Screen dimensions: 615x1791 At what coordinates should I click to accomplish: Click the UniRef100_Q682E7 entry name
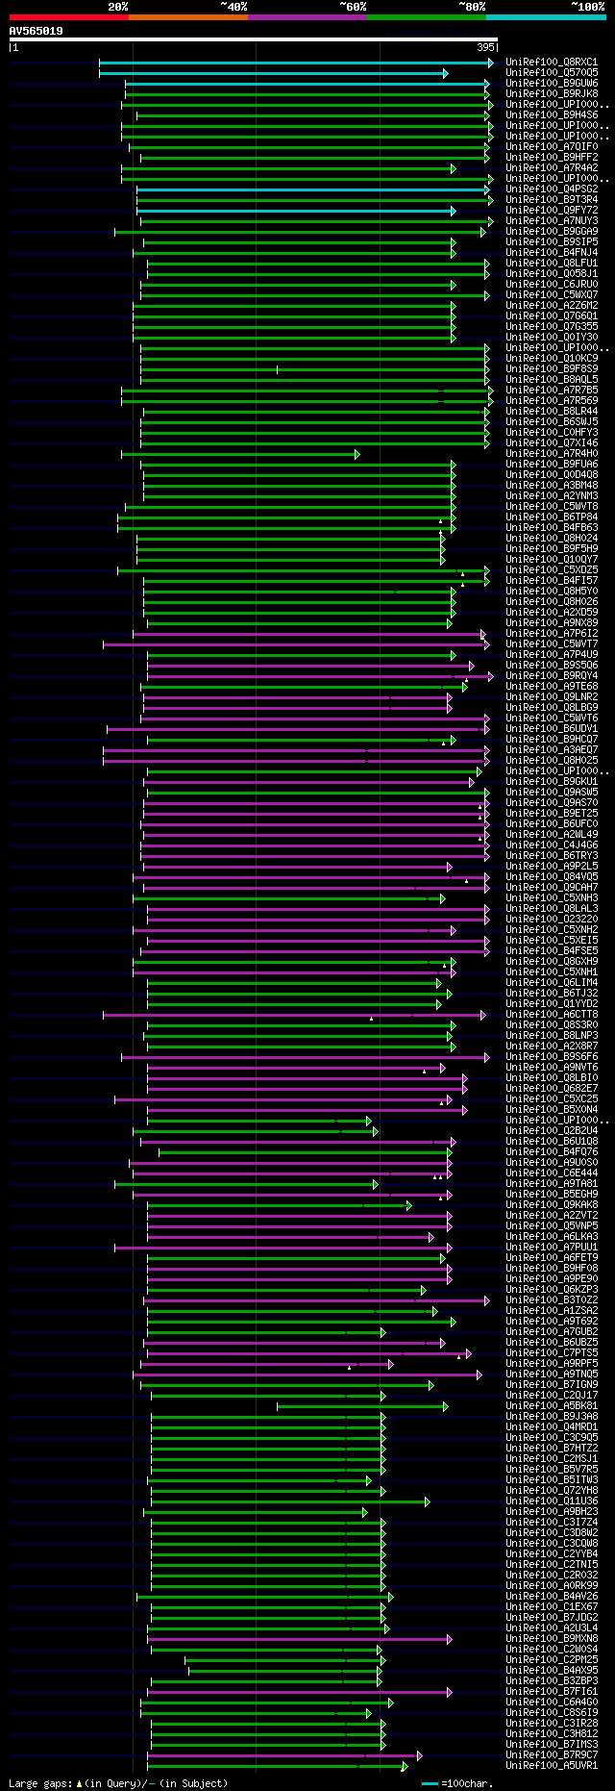(x=552, y=1089)
